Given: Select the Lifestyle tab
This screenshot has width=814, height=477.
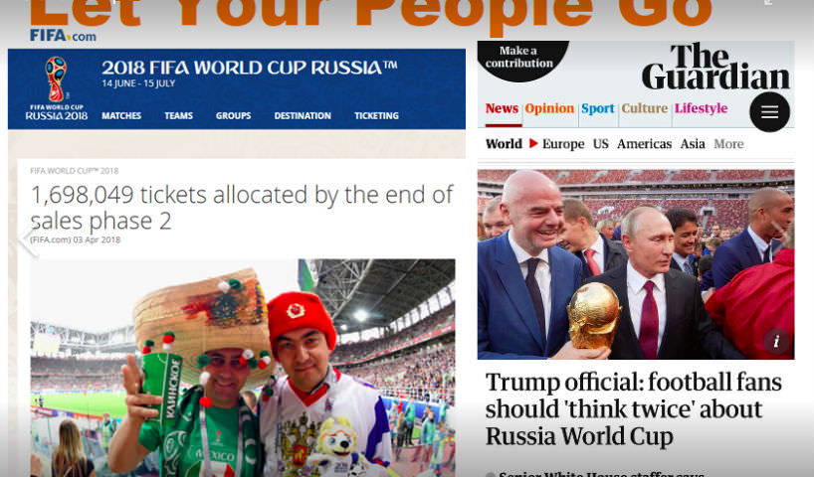Looking at the screenshot, I should tap(701, 109).
